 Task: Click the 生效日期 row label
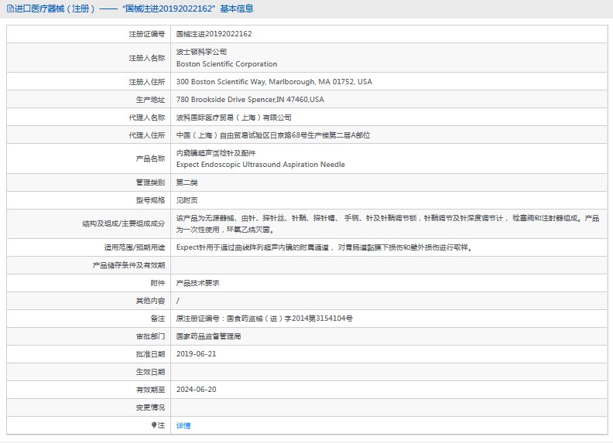(150, 372)
